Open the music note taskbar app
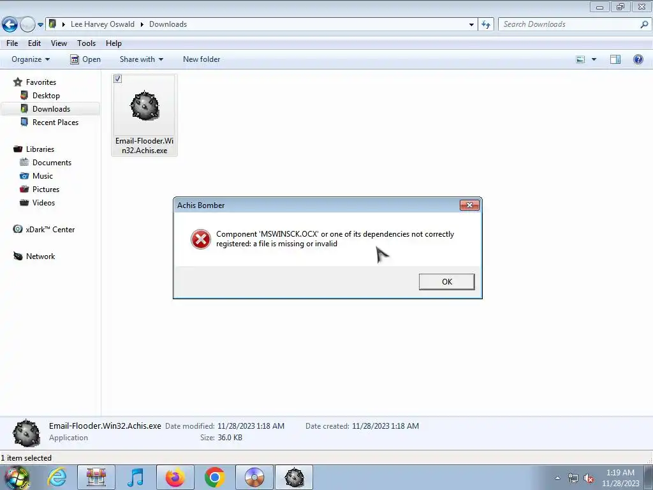The width and height of the screenshot is (653, 490). pos(135,477)
